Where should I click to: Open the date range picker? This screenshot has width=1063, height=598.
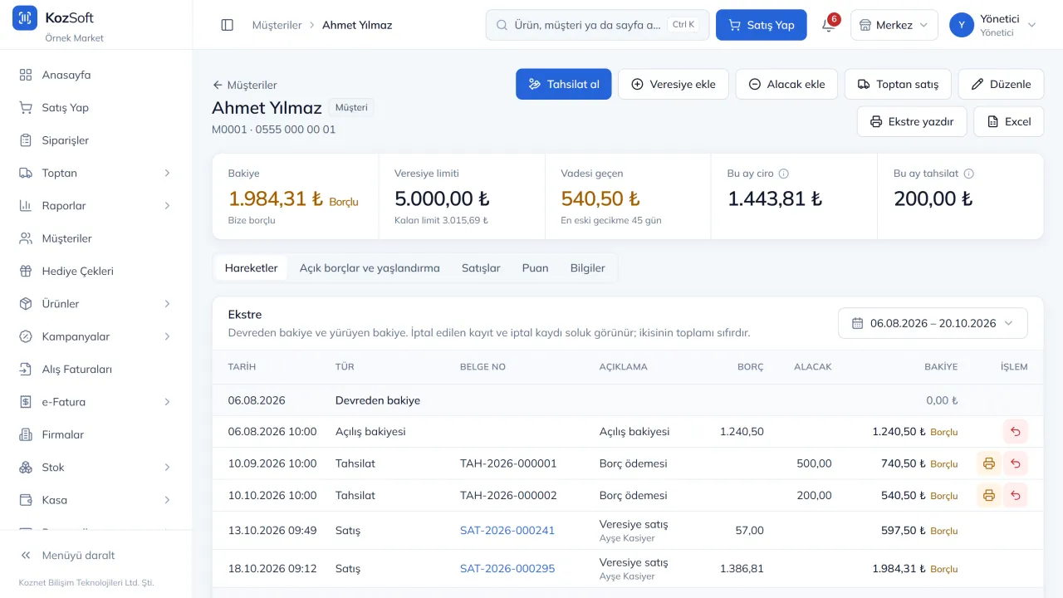click(933, 323)
